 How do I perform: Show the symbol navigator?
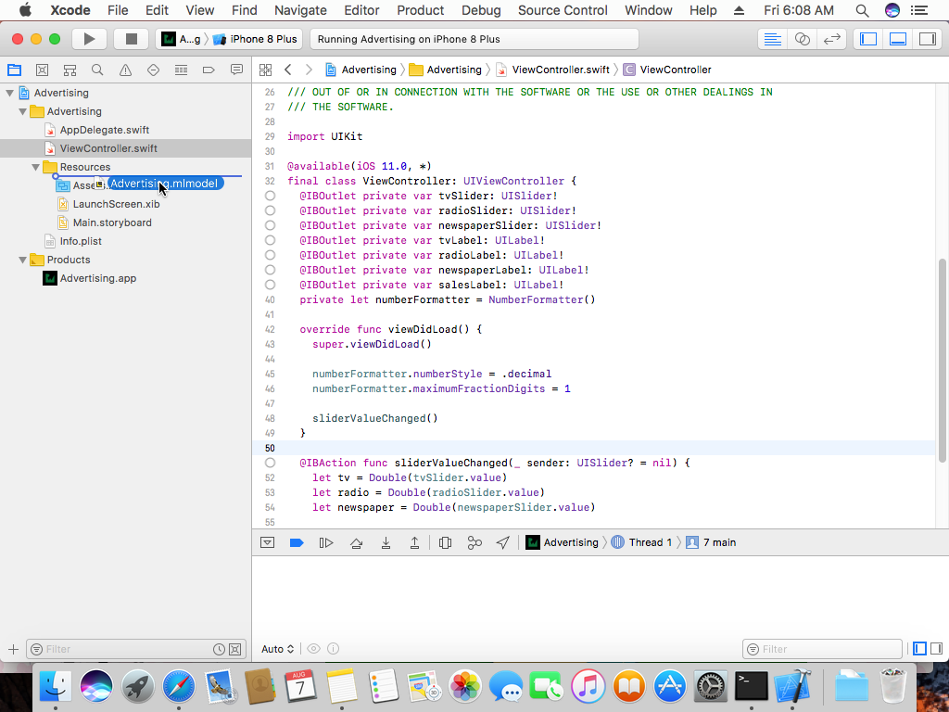(70, 70)
